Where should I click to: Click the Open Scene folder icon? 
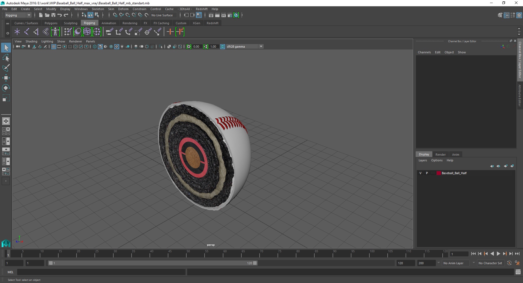click(47, 15)
